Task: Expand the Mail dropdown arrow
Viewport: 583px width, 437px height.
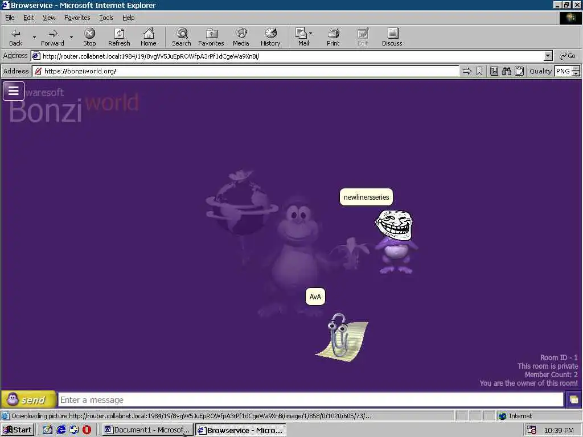Action: (x=310, y=34)
